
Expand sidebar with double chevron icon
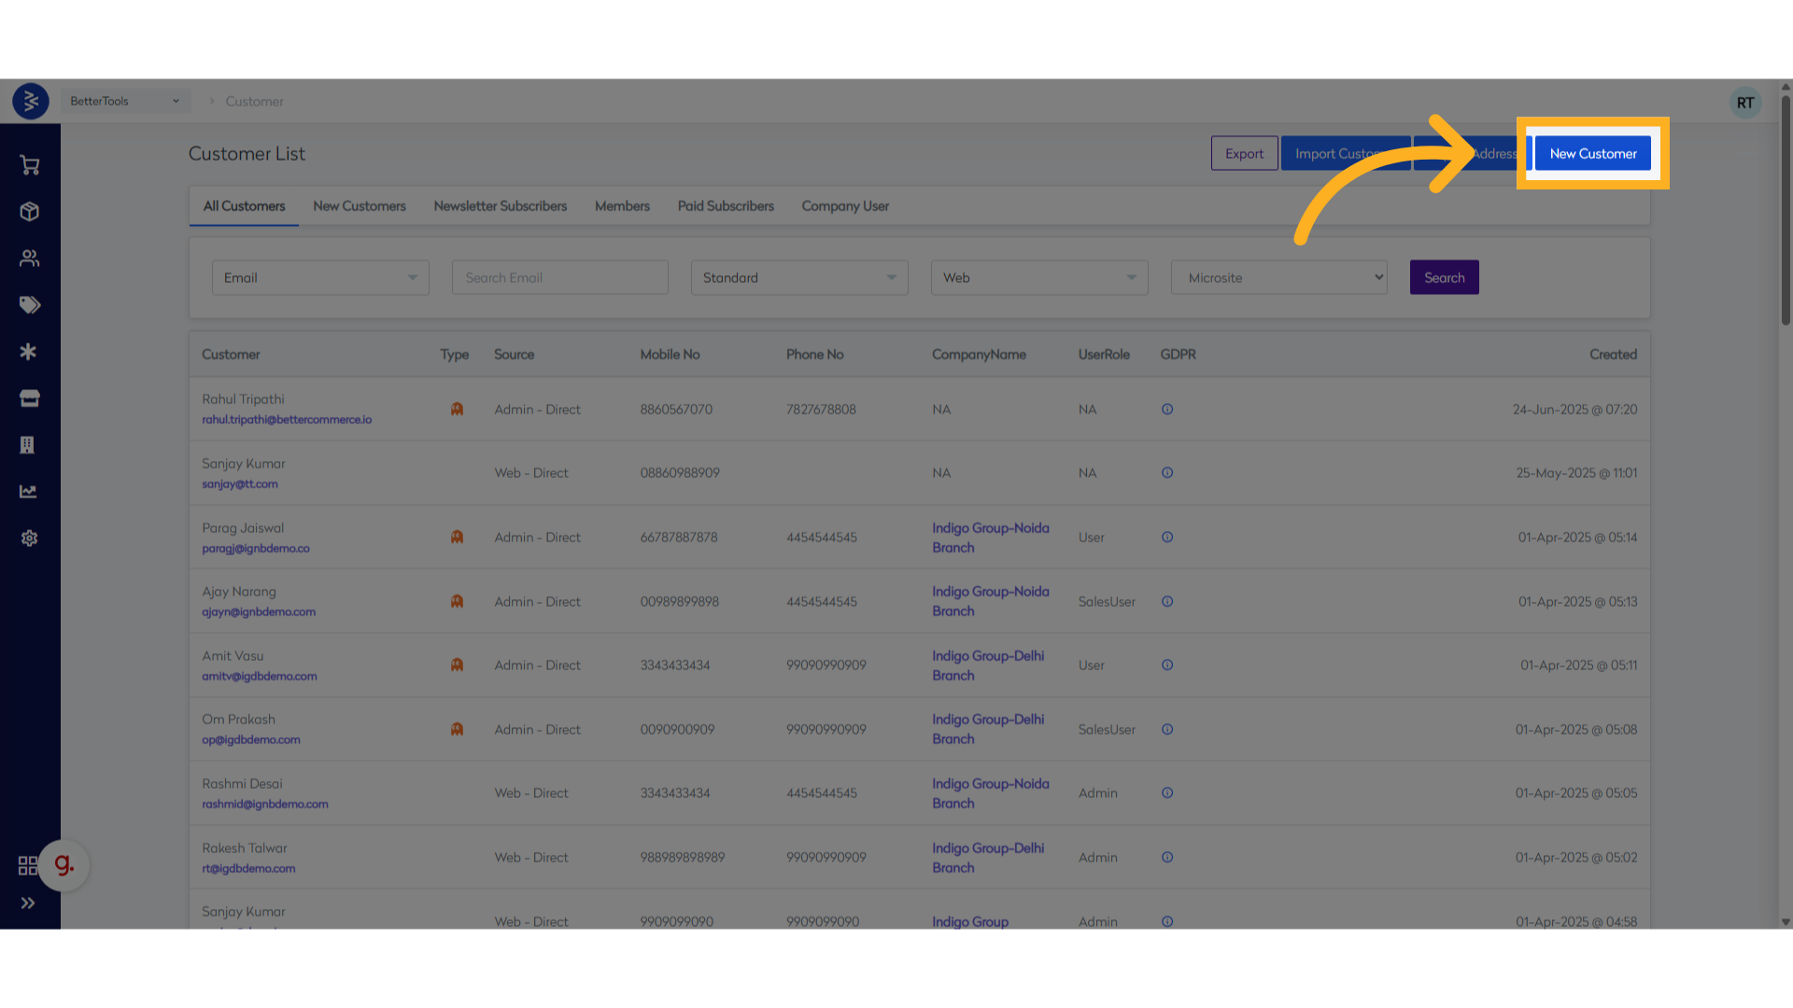(28, 903)
